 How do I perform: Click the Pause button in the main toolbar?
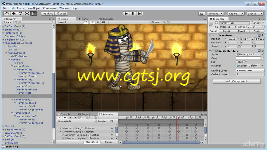pos(133,14)
